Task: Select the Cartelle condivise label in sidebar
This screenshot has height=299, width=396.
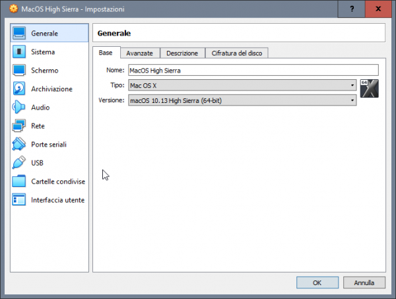Action: pyautogui.click(x=58, y=182)
